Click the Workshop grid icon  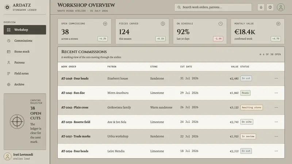coord(8,30)
